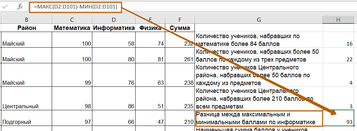Select the result cell with value 93
The height and width of the screenshot is (131, 357).
pyautogui.click(x=339, y=118)
